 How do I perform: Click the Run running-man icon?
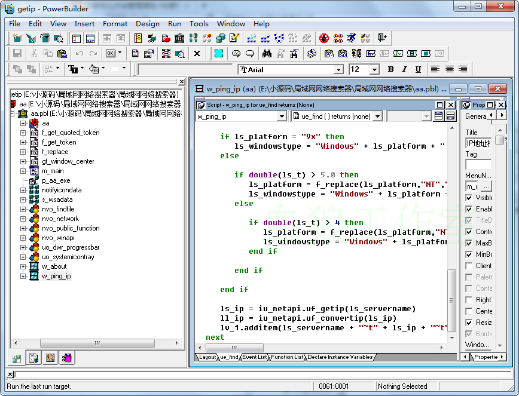pos(352,38)
